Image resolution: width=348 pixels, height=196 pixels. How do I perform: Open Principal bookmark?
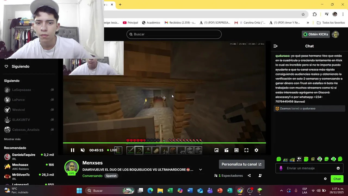(x=130, y=23)
